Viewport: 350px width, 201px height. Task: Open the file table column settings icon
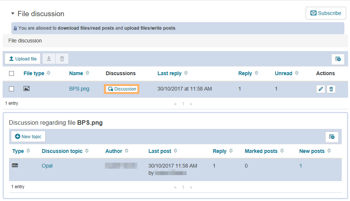(338, 59)
